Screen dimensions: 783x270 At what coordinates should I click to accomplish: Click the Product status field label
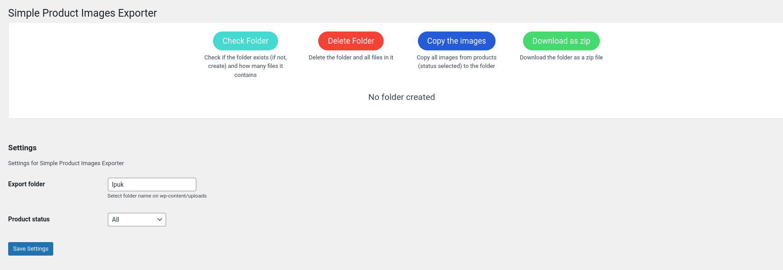[29, 219]
